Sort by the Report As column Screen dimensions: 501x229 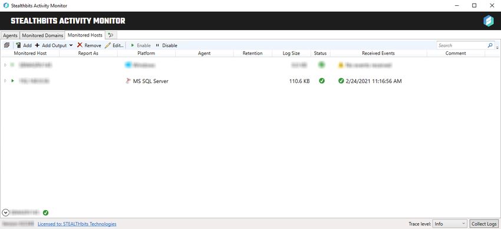[x=88, y=53]
